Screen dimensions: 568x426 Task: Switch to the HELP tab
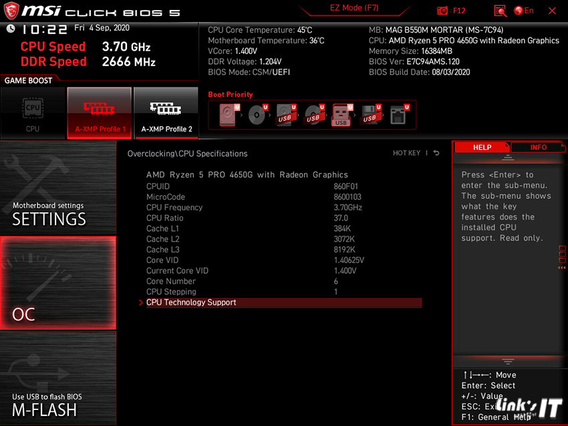coord(482,148)
